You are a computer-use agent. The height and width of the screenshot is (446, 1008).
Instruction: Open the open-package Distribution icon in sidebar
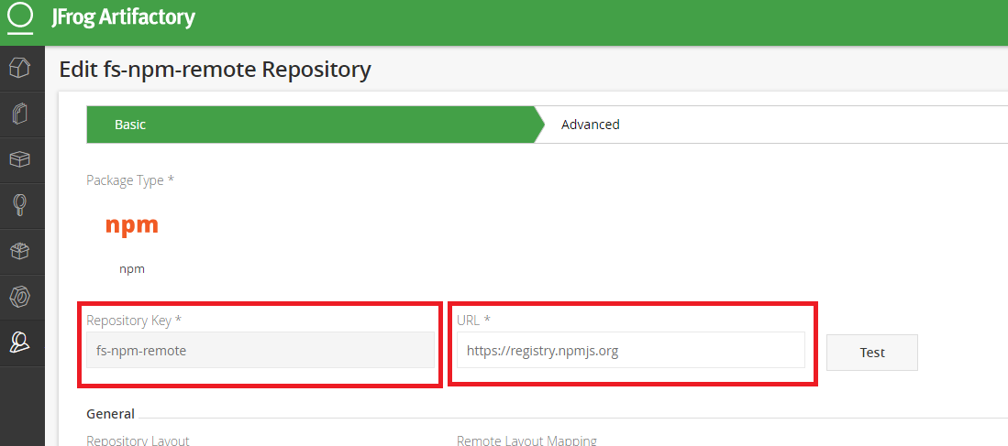coord(20,252)
